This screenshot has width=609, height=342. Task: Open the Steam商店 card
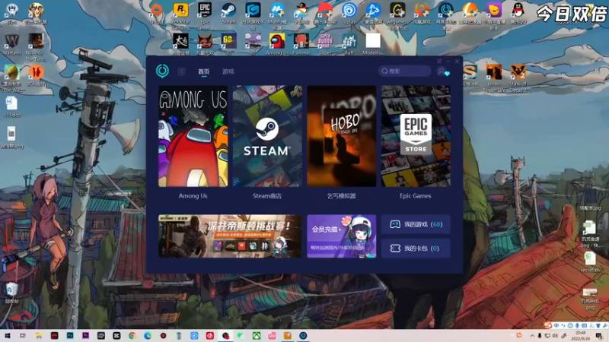267,136
